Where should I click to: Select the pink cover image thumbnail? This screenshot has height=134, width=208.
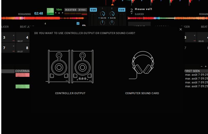click(x=22, y=75)
